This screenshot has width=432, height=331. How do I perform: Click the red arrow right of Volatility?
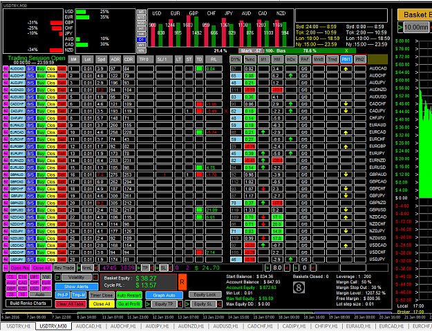pyautogui.click(x=95, y=277)
